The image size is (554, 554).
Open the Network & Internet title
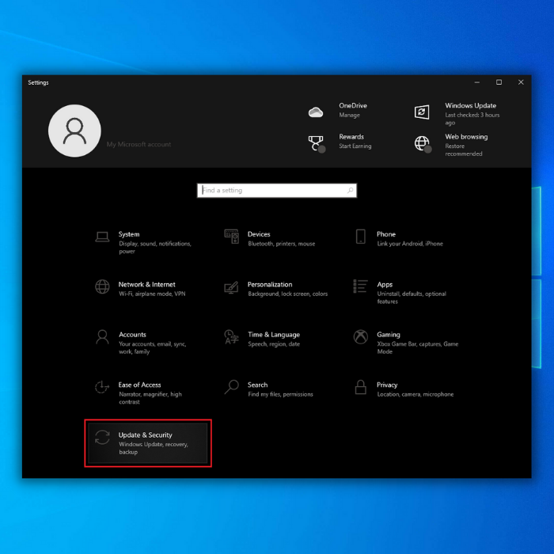tap(147, 284)
